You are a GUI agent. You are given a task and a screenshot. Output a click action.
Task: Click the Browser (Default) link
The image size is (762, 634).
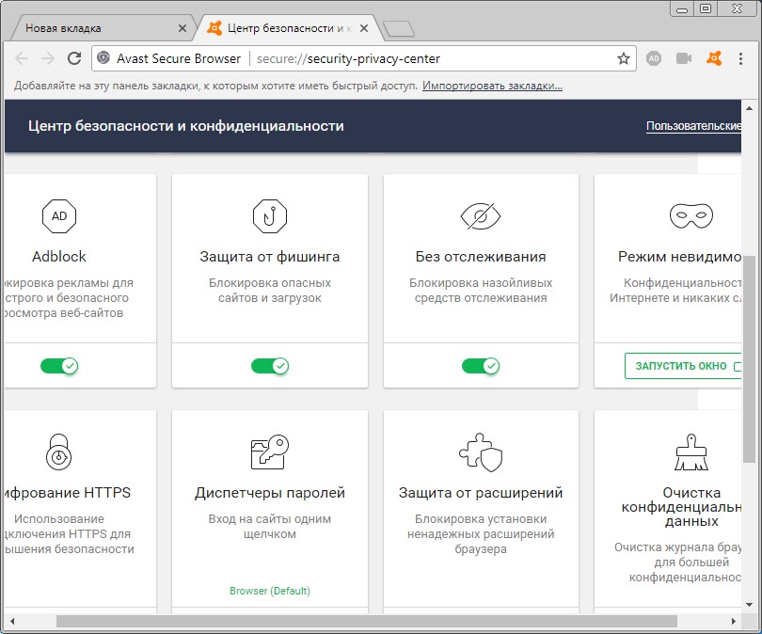click(x=270, y=591)
